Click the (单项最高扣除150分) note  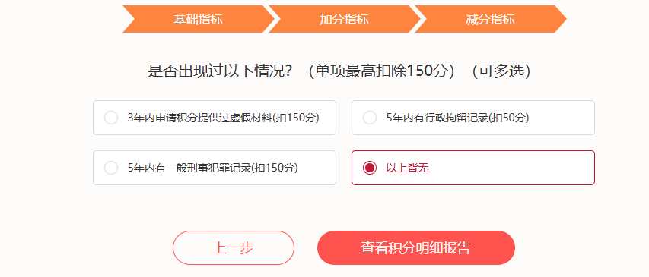point(382,71)
